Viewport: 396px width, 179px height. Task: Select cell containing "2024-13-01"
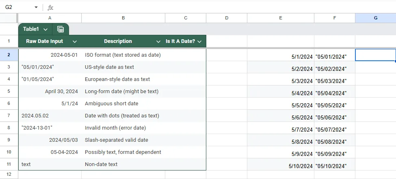[x=50, y=128]
